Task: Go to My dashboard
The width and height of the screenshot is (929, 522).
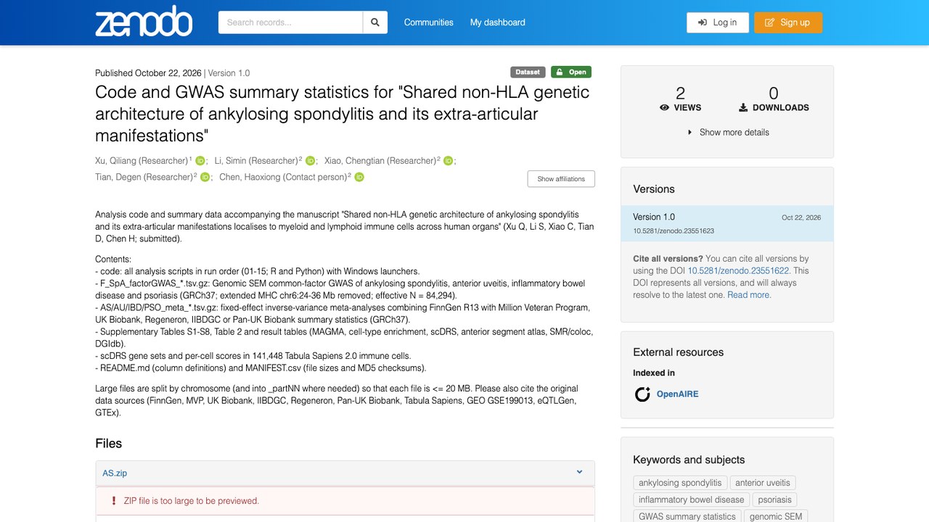Action: click(498, 22)
